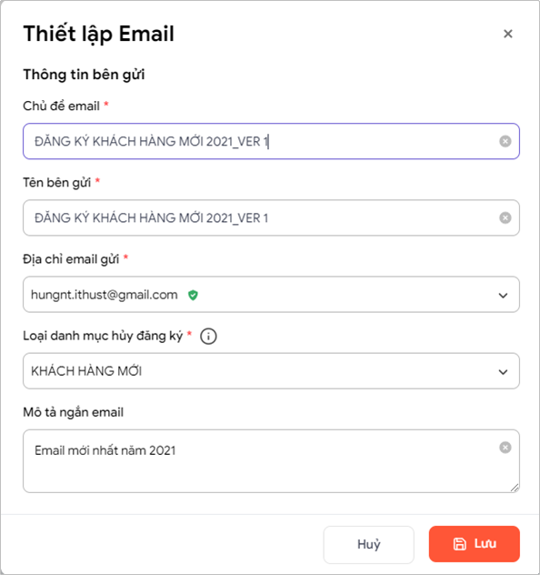Focus the Tên bên gửi input
Image resolution: width=540 pixels, height=575 pixels.
click(x=271, y=217)
